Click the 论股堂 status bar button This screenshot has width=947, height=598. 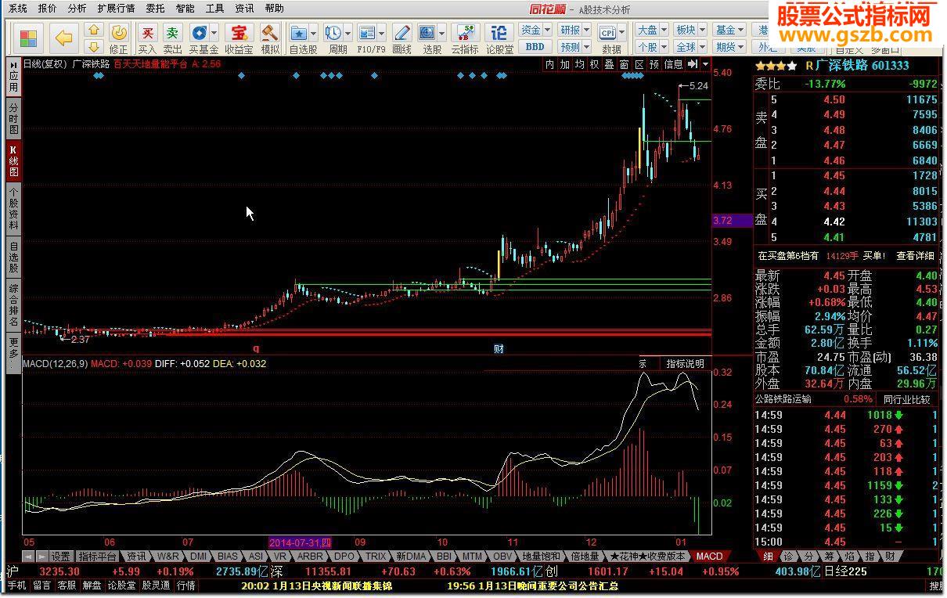(121, 585)
